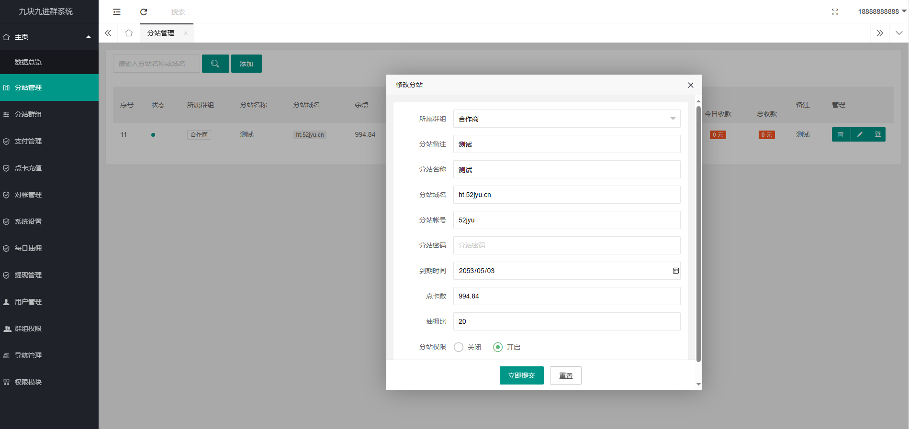Viewport: 909px width, 429px height.
Task: Select the 关闭 radio option
Action: 459,347
